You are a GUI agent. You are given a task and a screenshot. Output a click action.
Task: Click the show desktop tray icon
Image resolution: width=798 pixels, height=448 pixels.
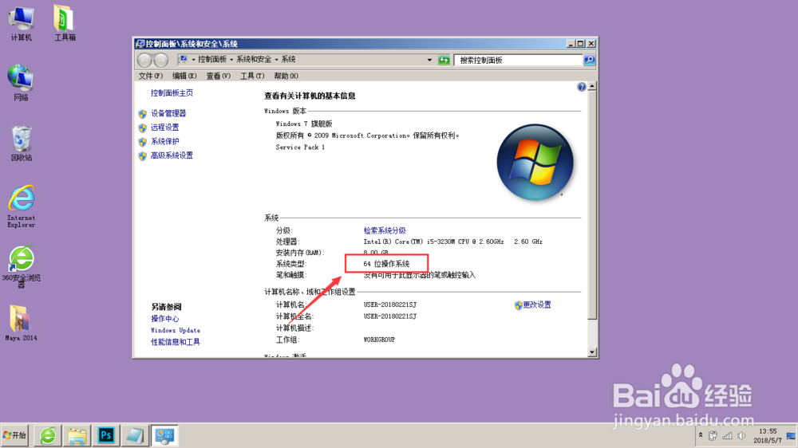click(x=791, y=436)
